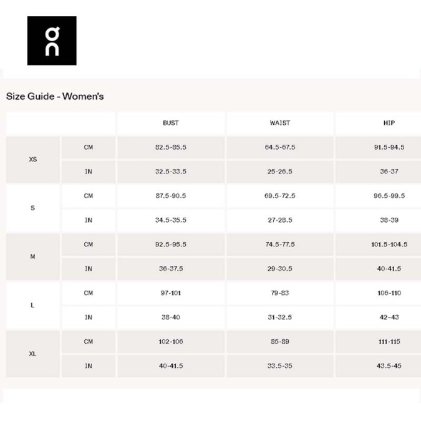Click the On brand logo icon
Image resolution: width=421 pixels, height=421 pixels.
click(x=52, y=41)
